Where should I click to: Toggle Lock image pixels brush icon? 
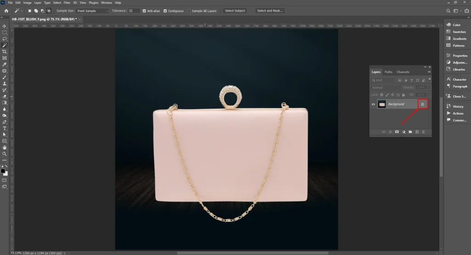pyautogui.click(x=387, y=95)
